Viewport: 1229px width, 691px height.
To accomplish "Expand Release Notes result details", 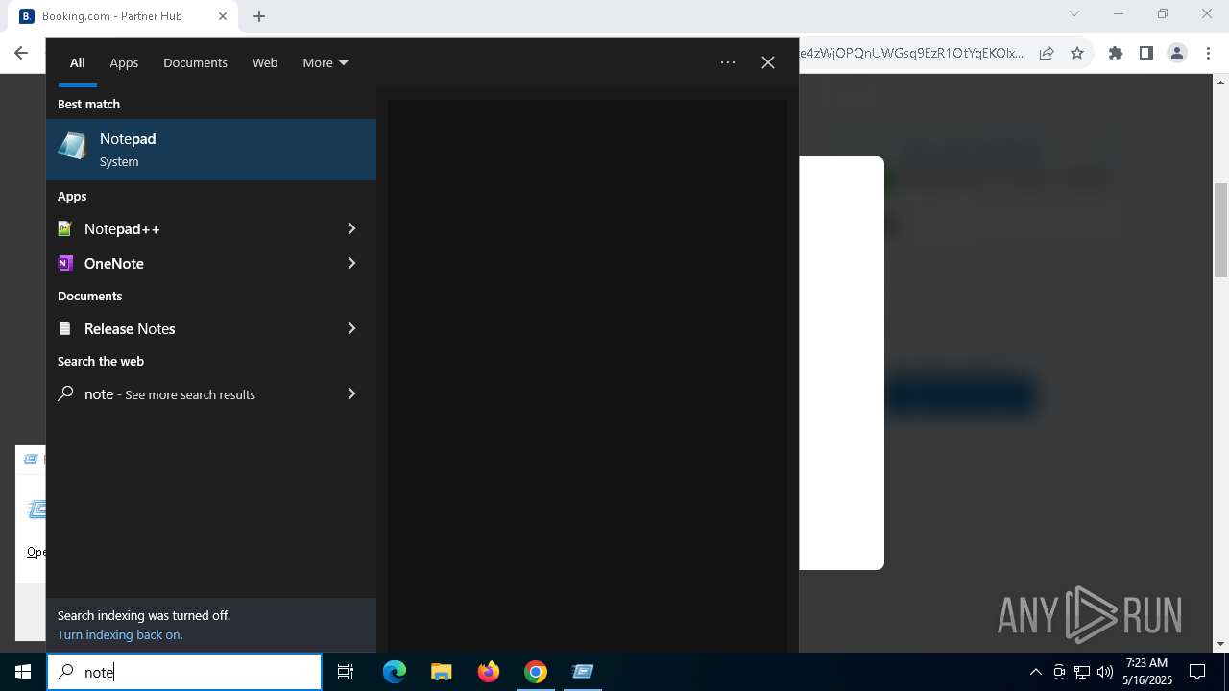I will point(351,328).
